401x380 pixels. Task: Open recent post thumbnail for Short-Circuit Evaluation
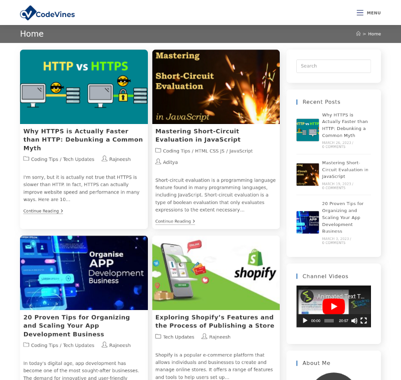(x=308, y=174)
